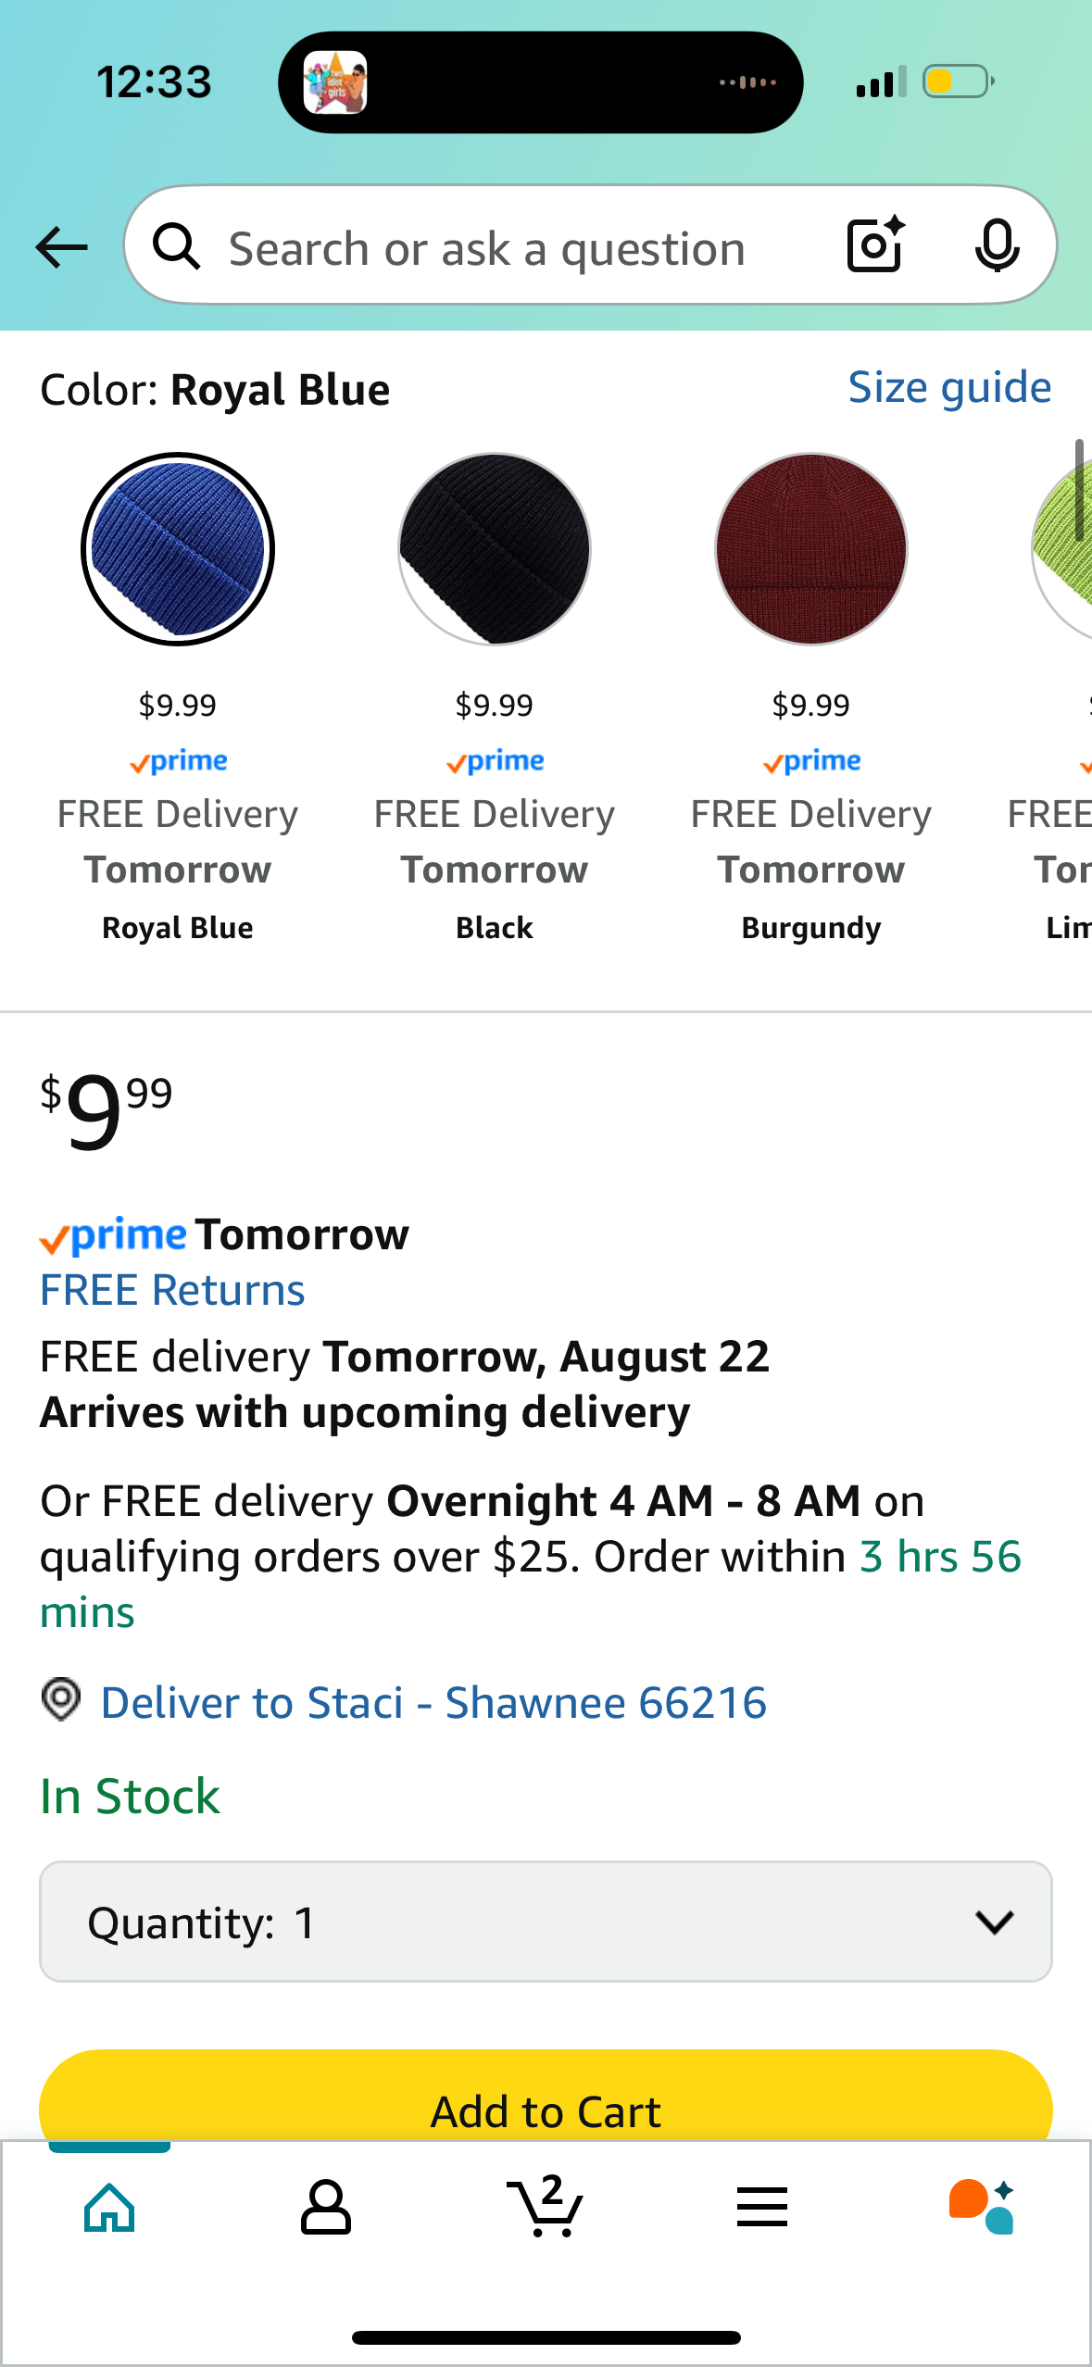This screenshot has width=1092, height=2367.
Task: Go to Home tab icon
Action: pyautogui.click(x=109, y=2208)
